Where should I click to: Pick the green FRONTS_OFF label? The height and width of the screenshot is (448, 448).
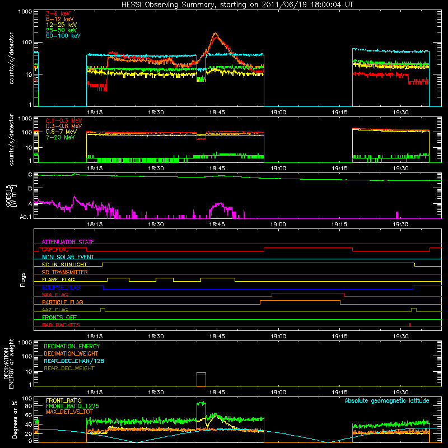click(59, 318)
